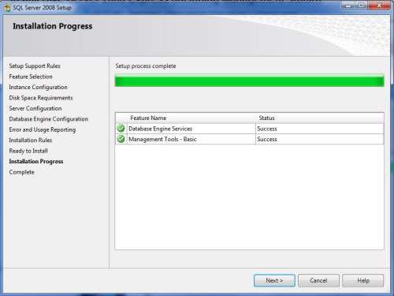
Task: Click the Feature Name column header
Action: (x=148, y=118)
